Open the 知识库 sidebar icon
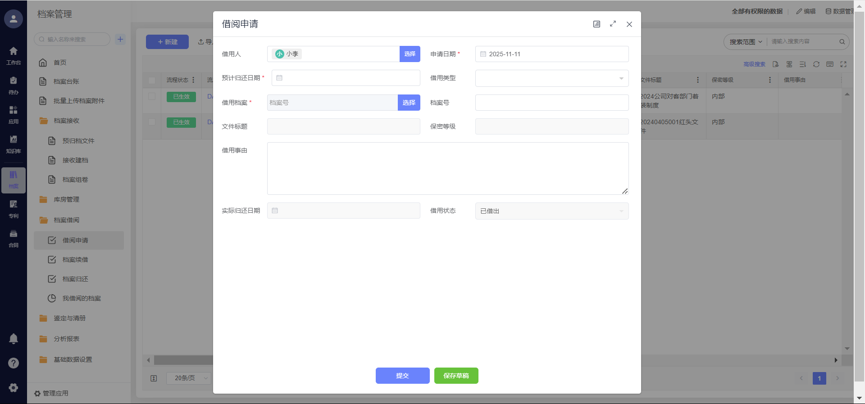The width and height of the screenshot is (865, 404). pyautogui.click(x=14, y=144)
